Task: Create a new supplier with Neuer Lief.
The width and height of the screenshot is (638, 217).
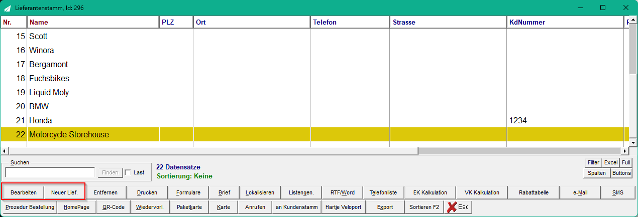Action: click(x=64, y=192)
